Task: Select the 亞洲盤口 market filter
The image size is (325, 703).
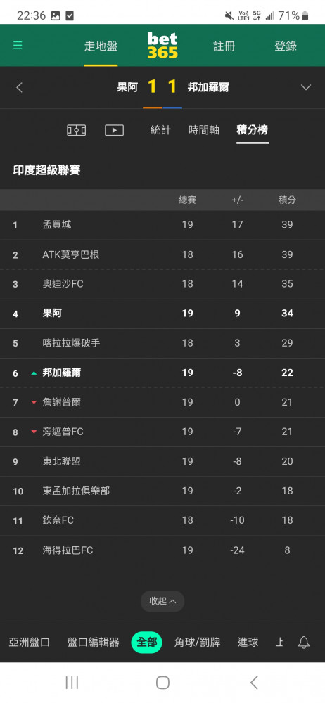Action: 29,643
